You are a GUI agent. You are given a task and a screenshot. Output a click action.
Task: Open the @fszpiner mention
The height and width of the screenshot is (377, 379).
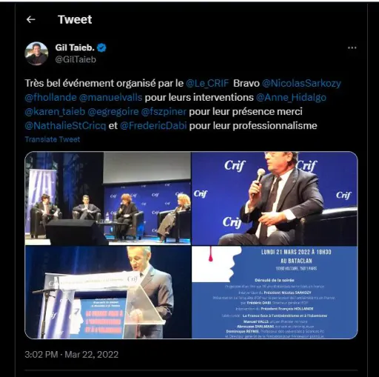164,112
